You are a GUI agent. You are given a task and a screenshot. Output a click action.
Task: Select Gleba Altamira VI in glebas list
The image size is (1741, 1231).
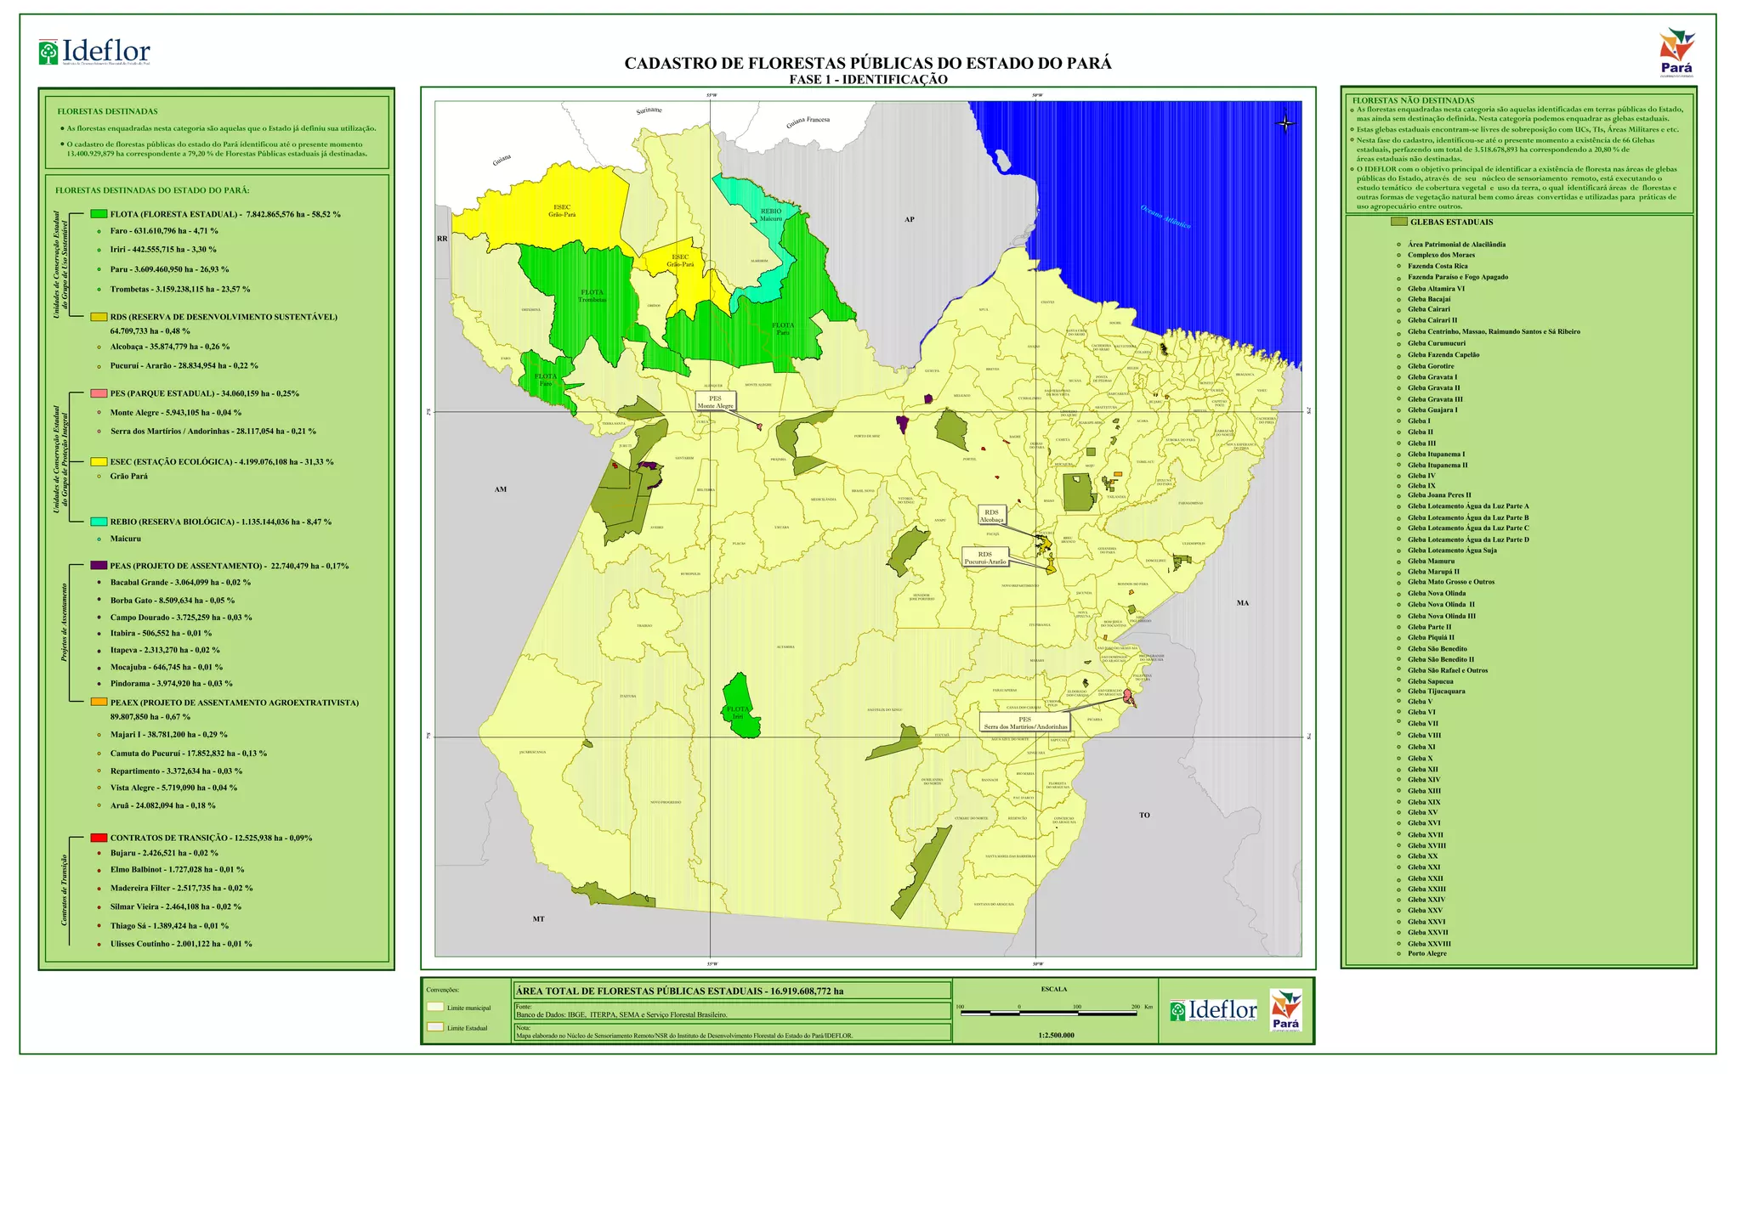pyautogui.click(x=1436, y=289)
